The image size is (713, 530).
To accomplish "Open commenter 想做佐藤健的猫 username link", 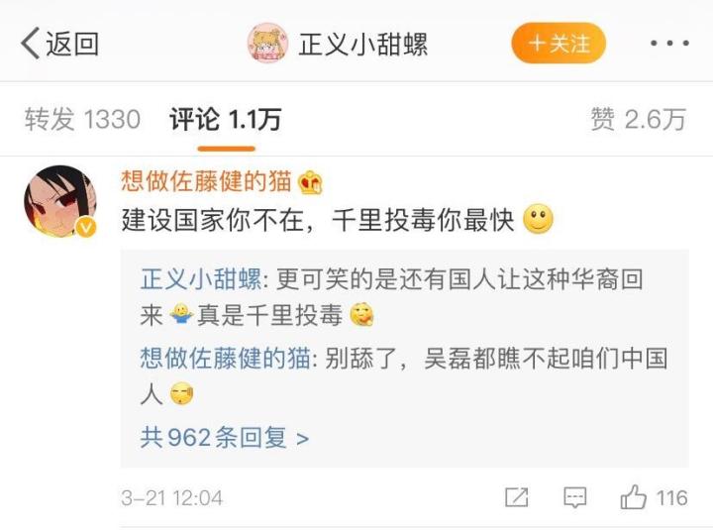I will click(206, 181).
